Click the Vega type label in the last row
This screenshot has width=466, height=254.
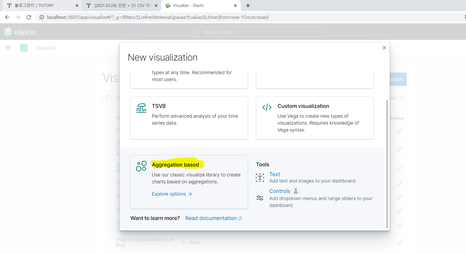pos(194,242)
